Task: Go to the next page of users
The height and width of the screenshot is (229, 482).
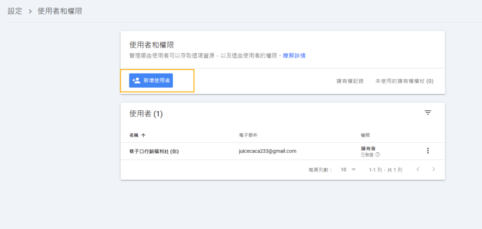Action: click(x=434, y=169)
